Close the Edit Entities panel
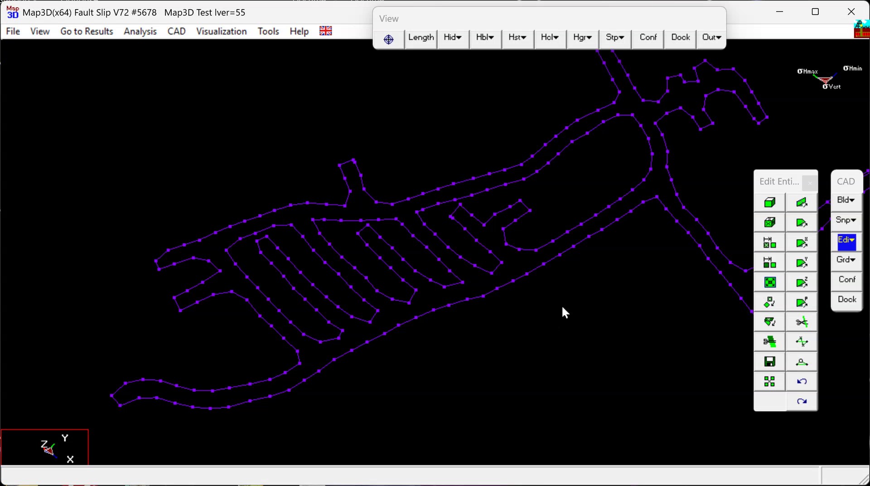This screenshot has width=870, height=486. point(809,183)
